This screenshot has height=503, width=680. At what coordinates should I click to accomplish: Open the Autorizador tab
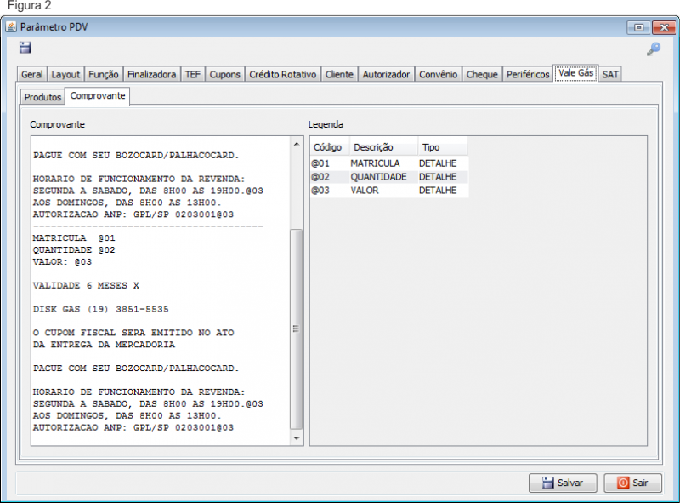click(386, 74)
